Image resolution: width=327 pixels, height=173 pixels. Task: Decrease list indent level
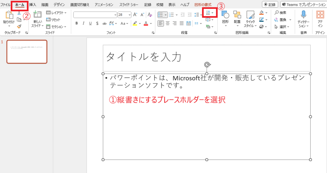(x=183, y=15)
